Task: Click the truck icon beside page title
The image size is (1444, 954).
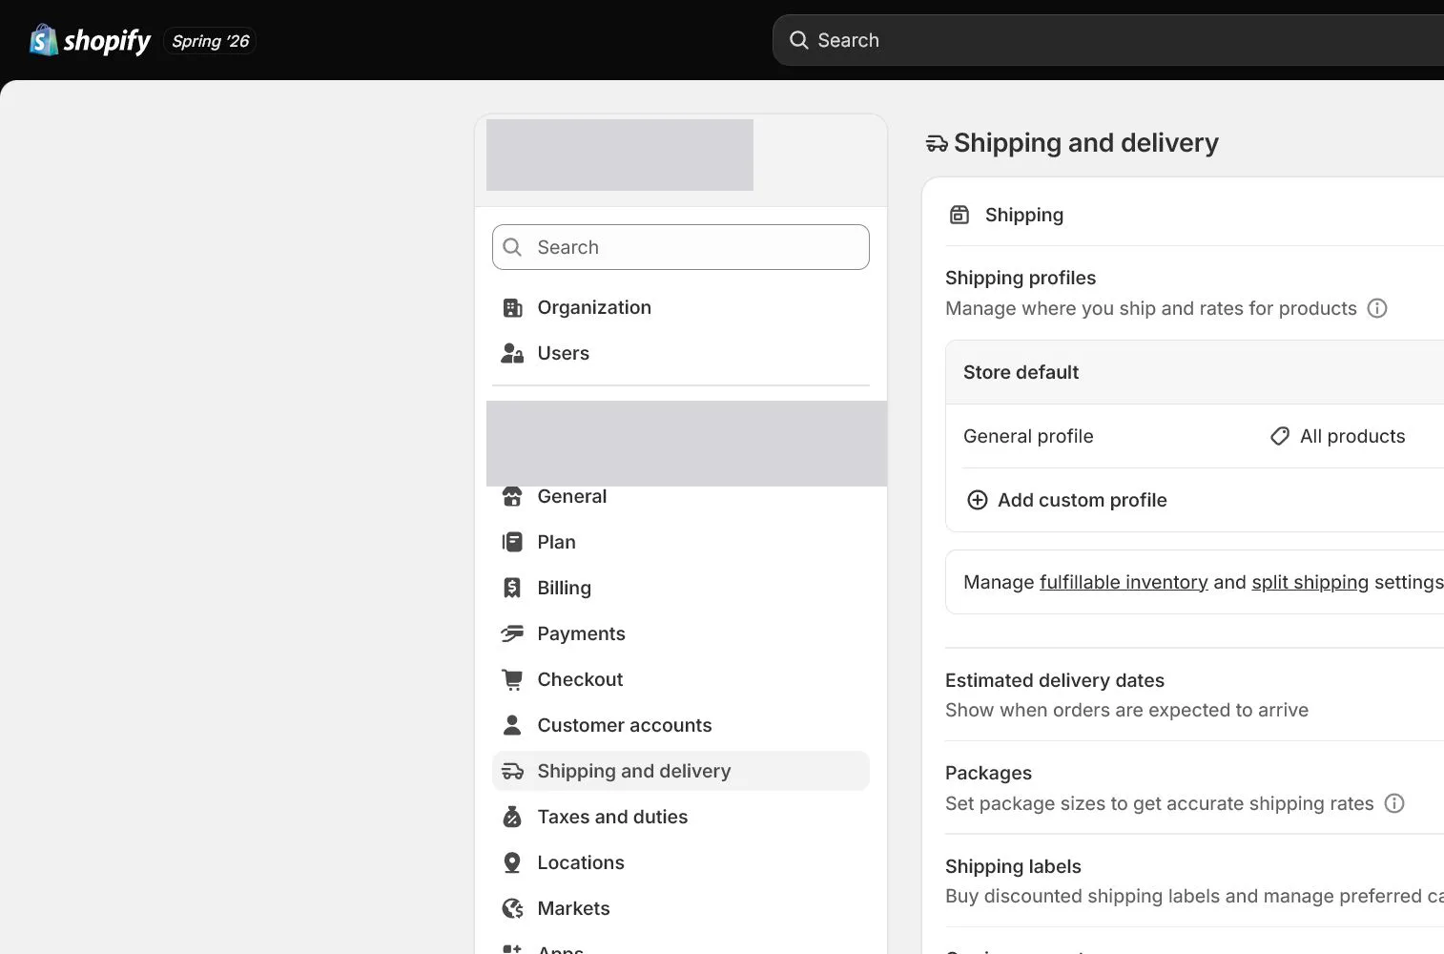Action: coord(937,144)
